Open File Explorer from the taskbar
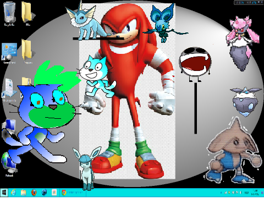The image size is (264, 198). point(24,193)
